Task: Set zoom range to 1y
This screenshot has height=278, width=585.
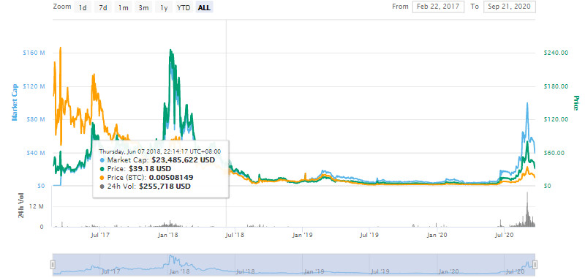Action: (x=163, y=7)
